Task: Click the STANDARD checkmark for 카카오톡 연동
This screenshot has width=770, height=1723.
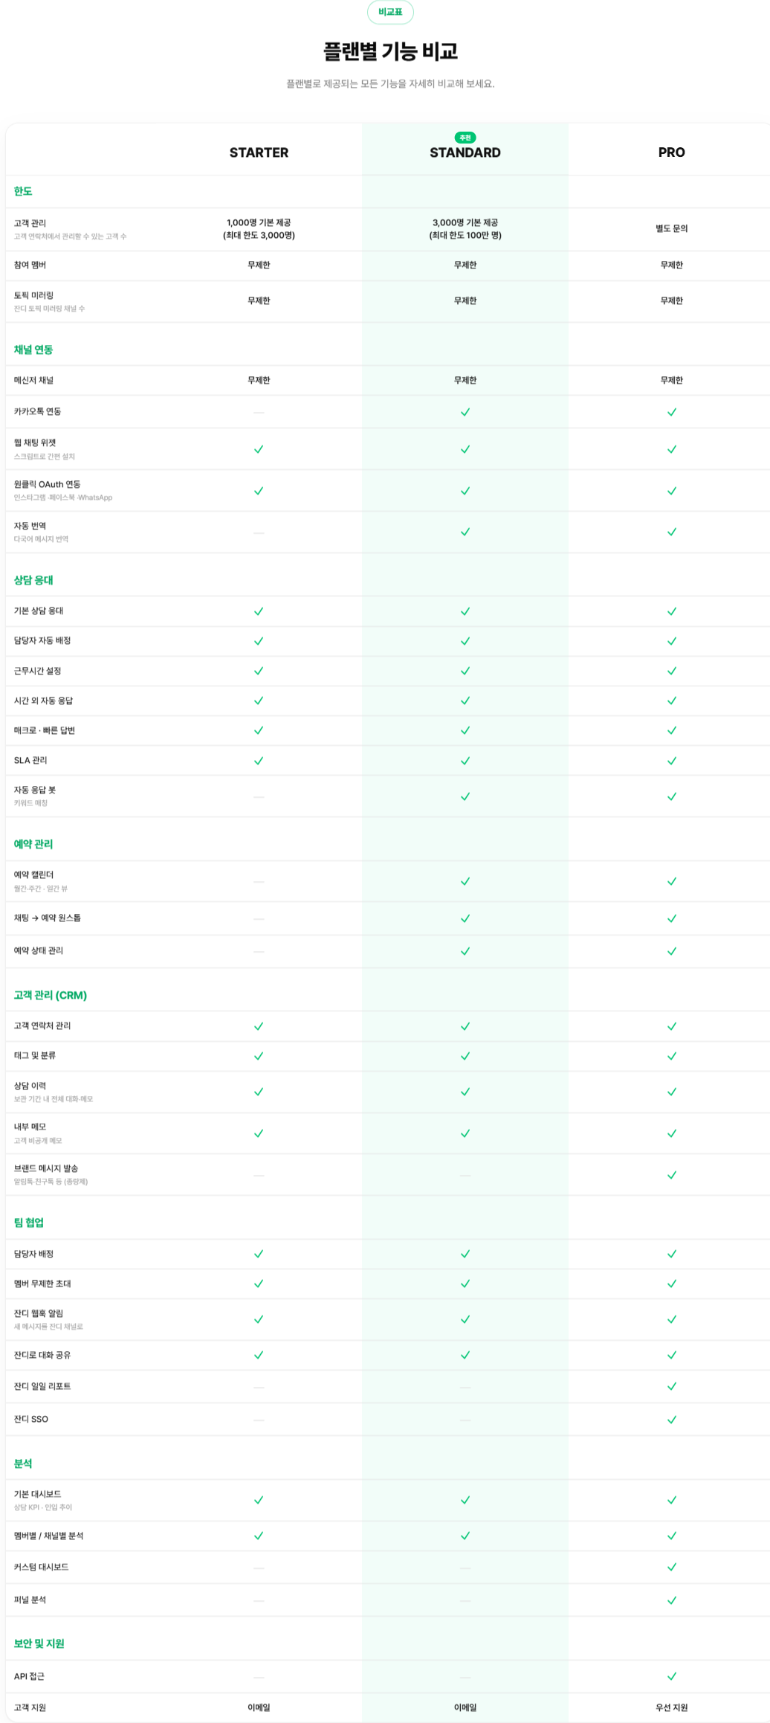Action: click(x=465, y=412)
